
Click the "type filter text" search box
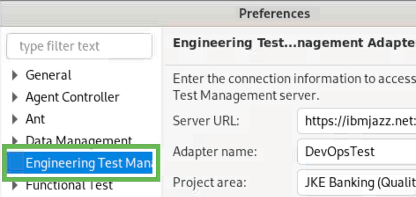click(79, 46)
